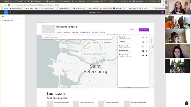Click the project logo placeholder image
The height and width of the screenshot is (107, 191).
(48, 29)
